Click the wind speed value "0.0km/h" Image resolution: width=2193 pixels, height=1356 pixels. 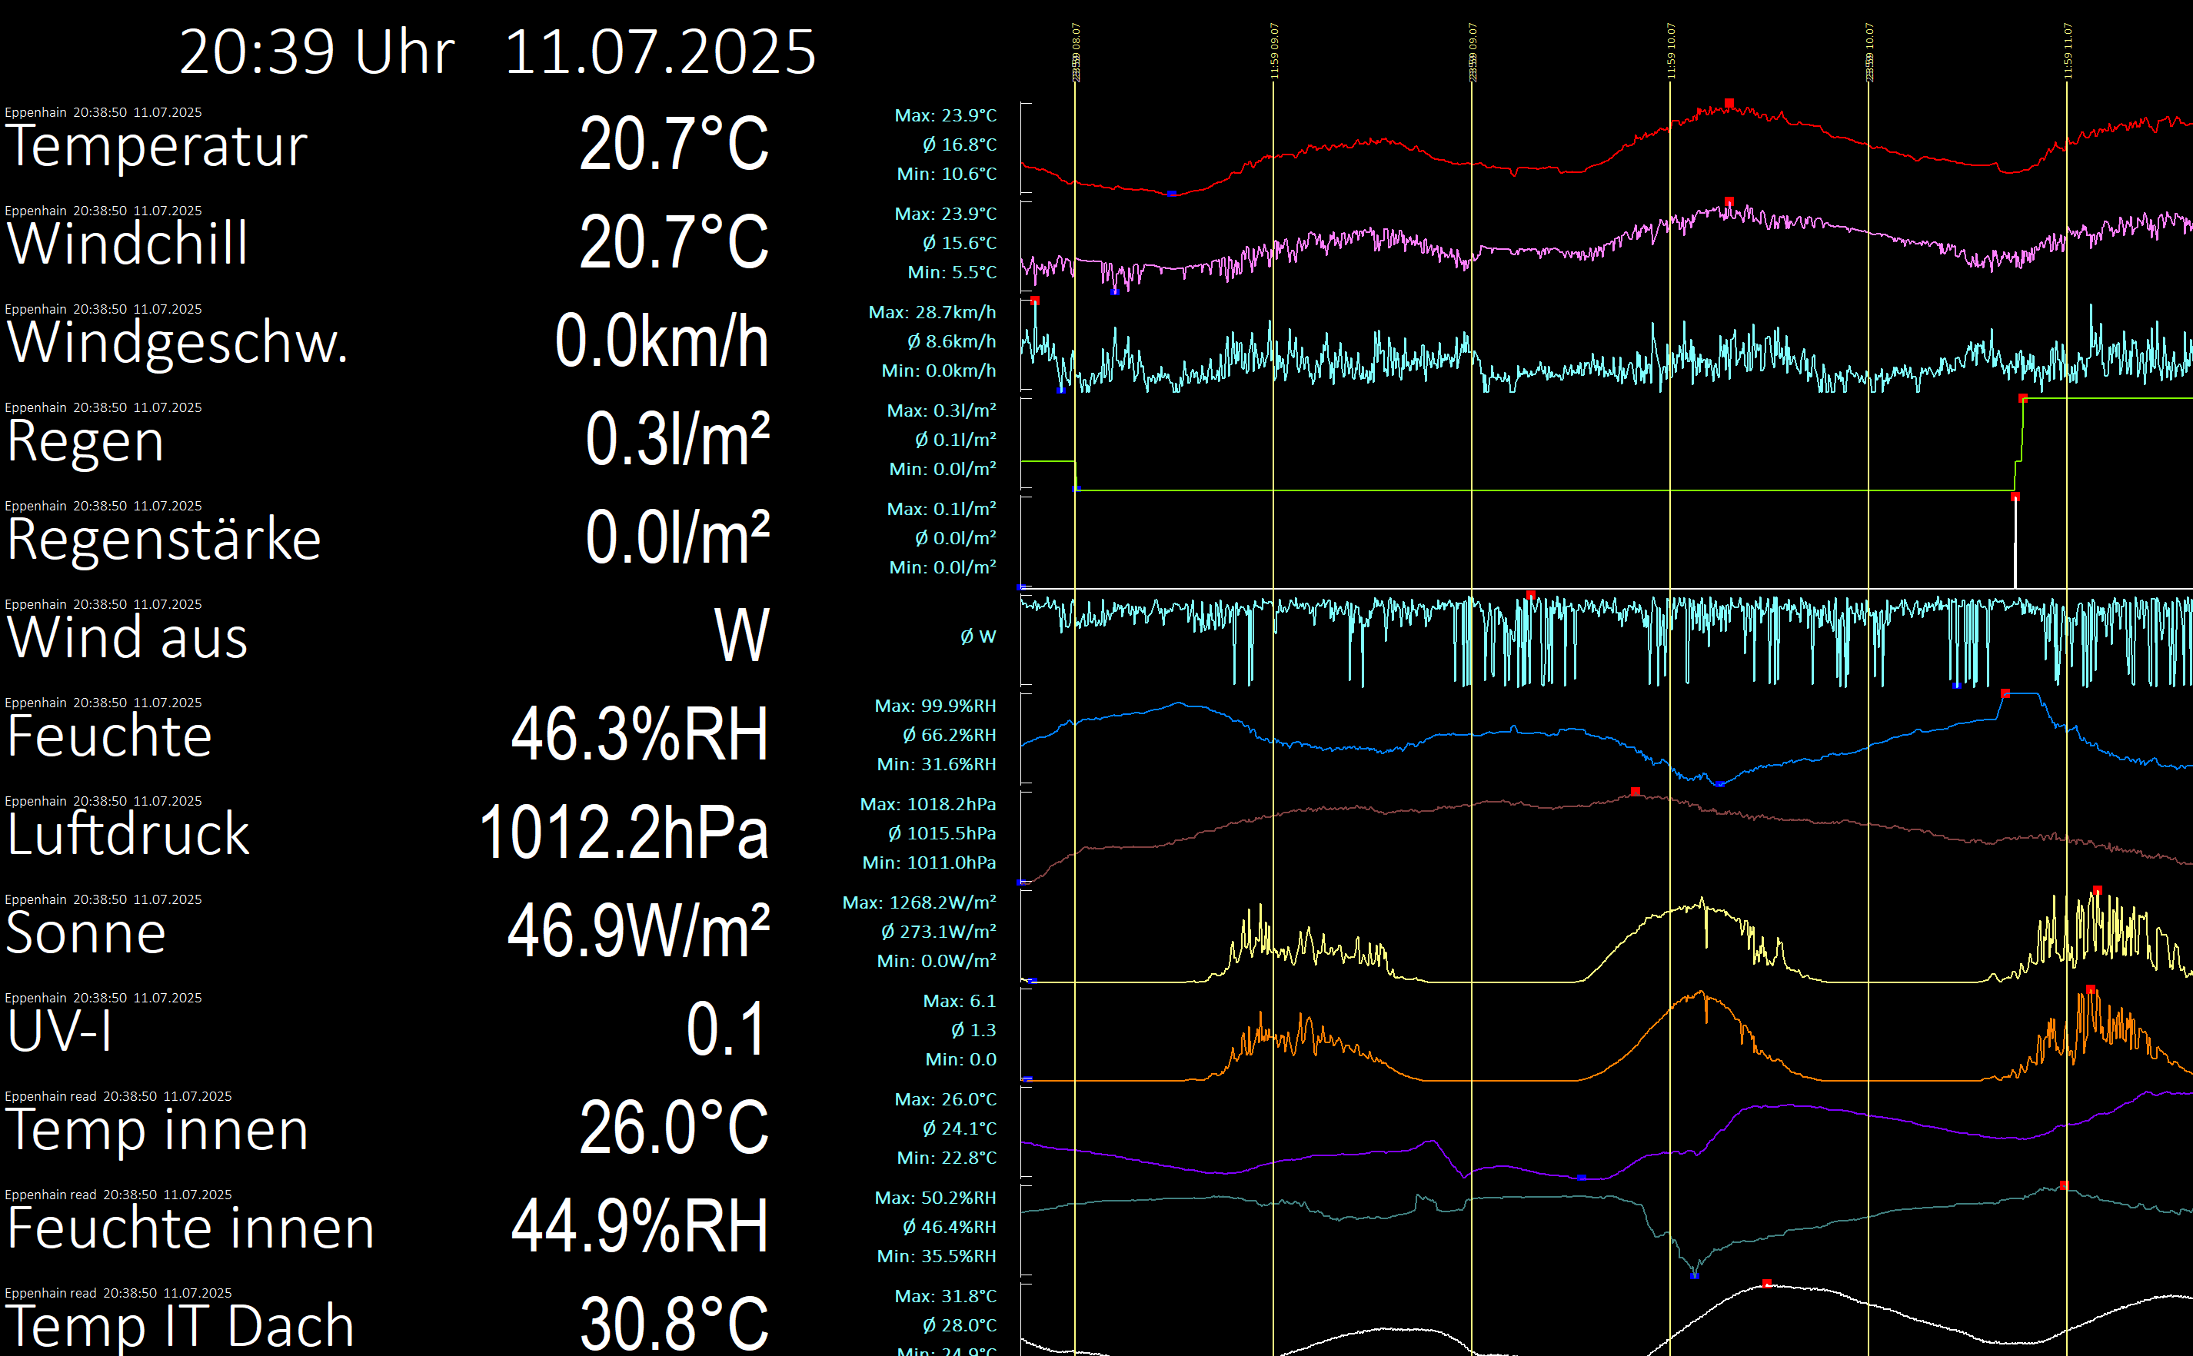[x=662, y=341]
